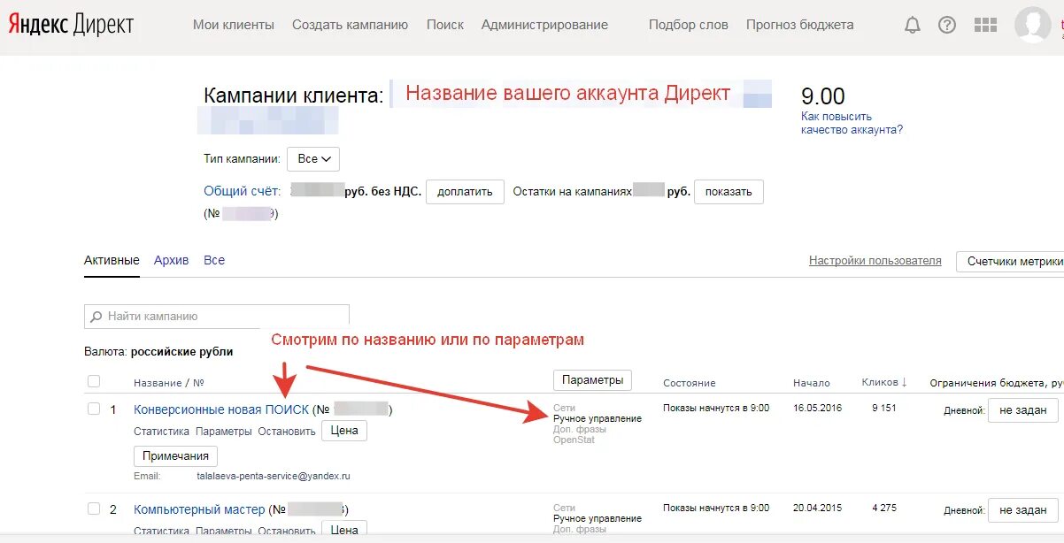Click the доплатить button

pos(465,192)
